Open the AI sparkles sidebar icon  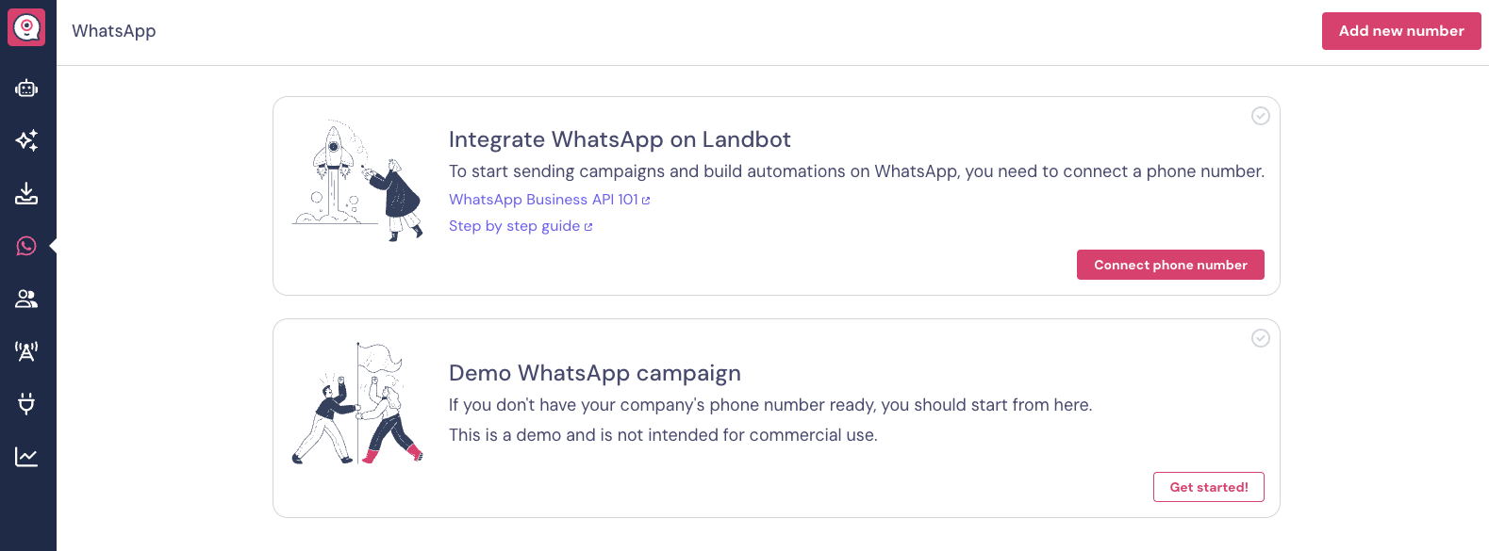tap(26, 140)
